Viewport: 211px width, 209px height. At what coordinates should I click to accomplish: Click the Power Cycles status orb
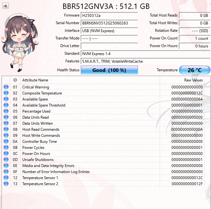pyautogui.click(x=6, y=147)
